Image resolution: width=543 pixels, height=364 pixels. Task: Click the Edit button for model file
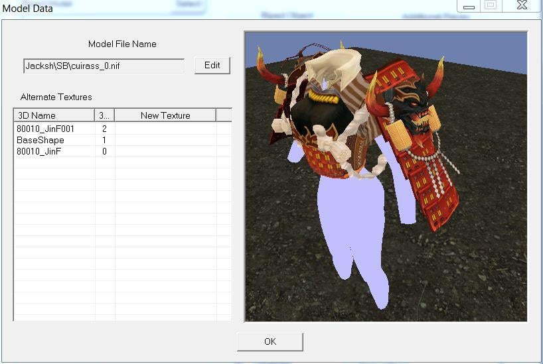tap(212, 66)
